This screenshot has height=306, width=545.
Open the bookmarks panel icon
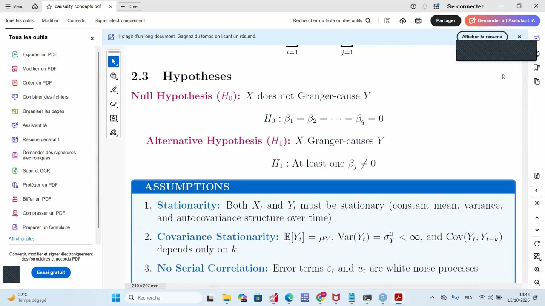(x=537, y=68)
